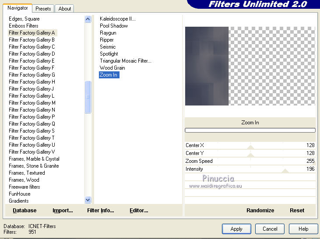Select Filter Factory Gallery L

32,96
